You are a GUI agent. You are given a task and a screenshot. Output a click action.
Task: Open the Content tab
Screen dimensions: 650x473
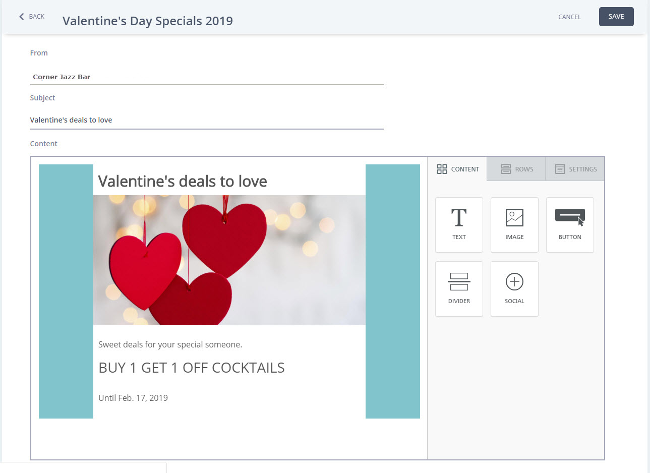[x=457, y=169]
